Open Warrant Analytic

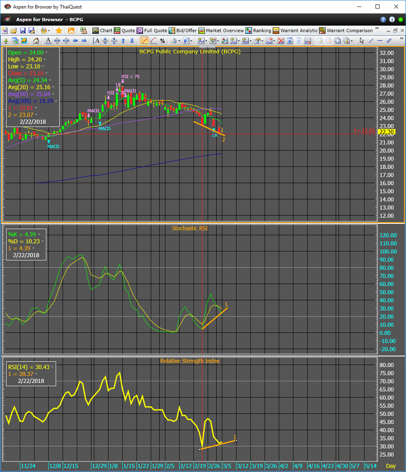point(295,31)
